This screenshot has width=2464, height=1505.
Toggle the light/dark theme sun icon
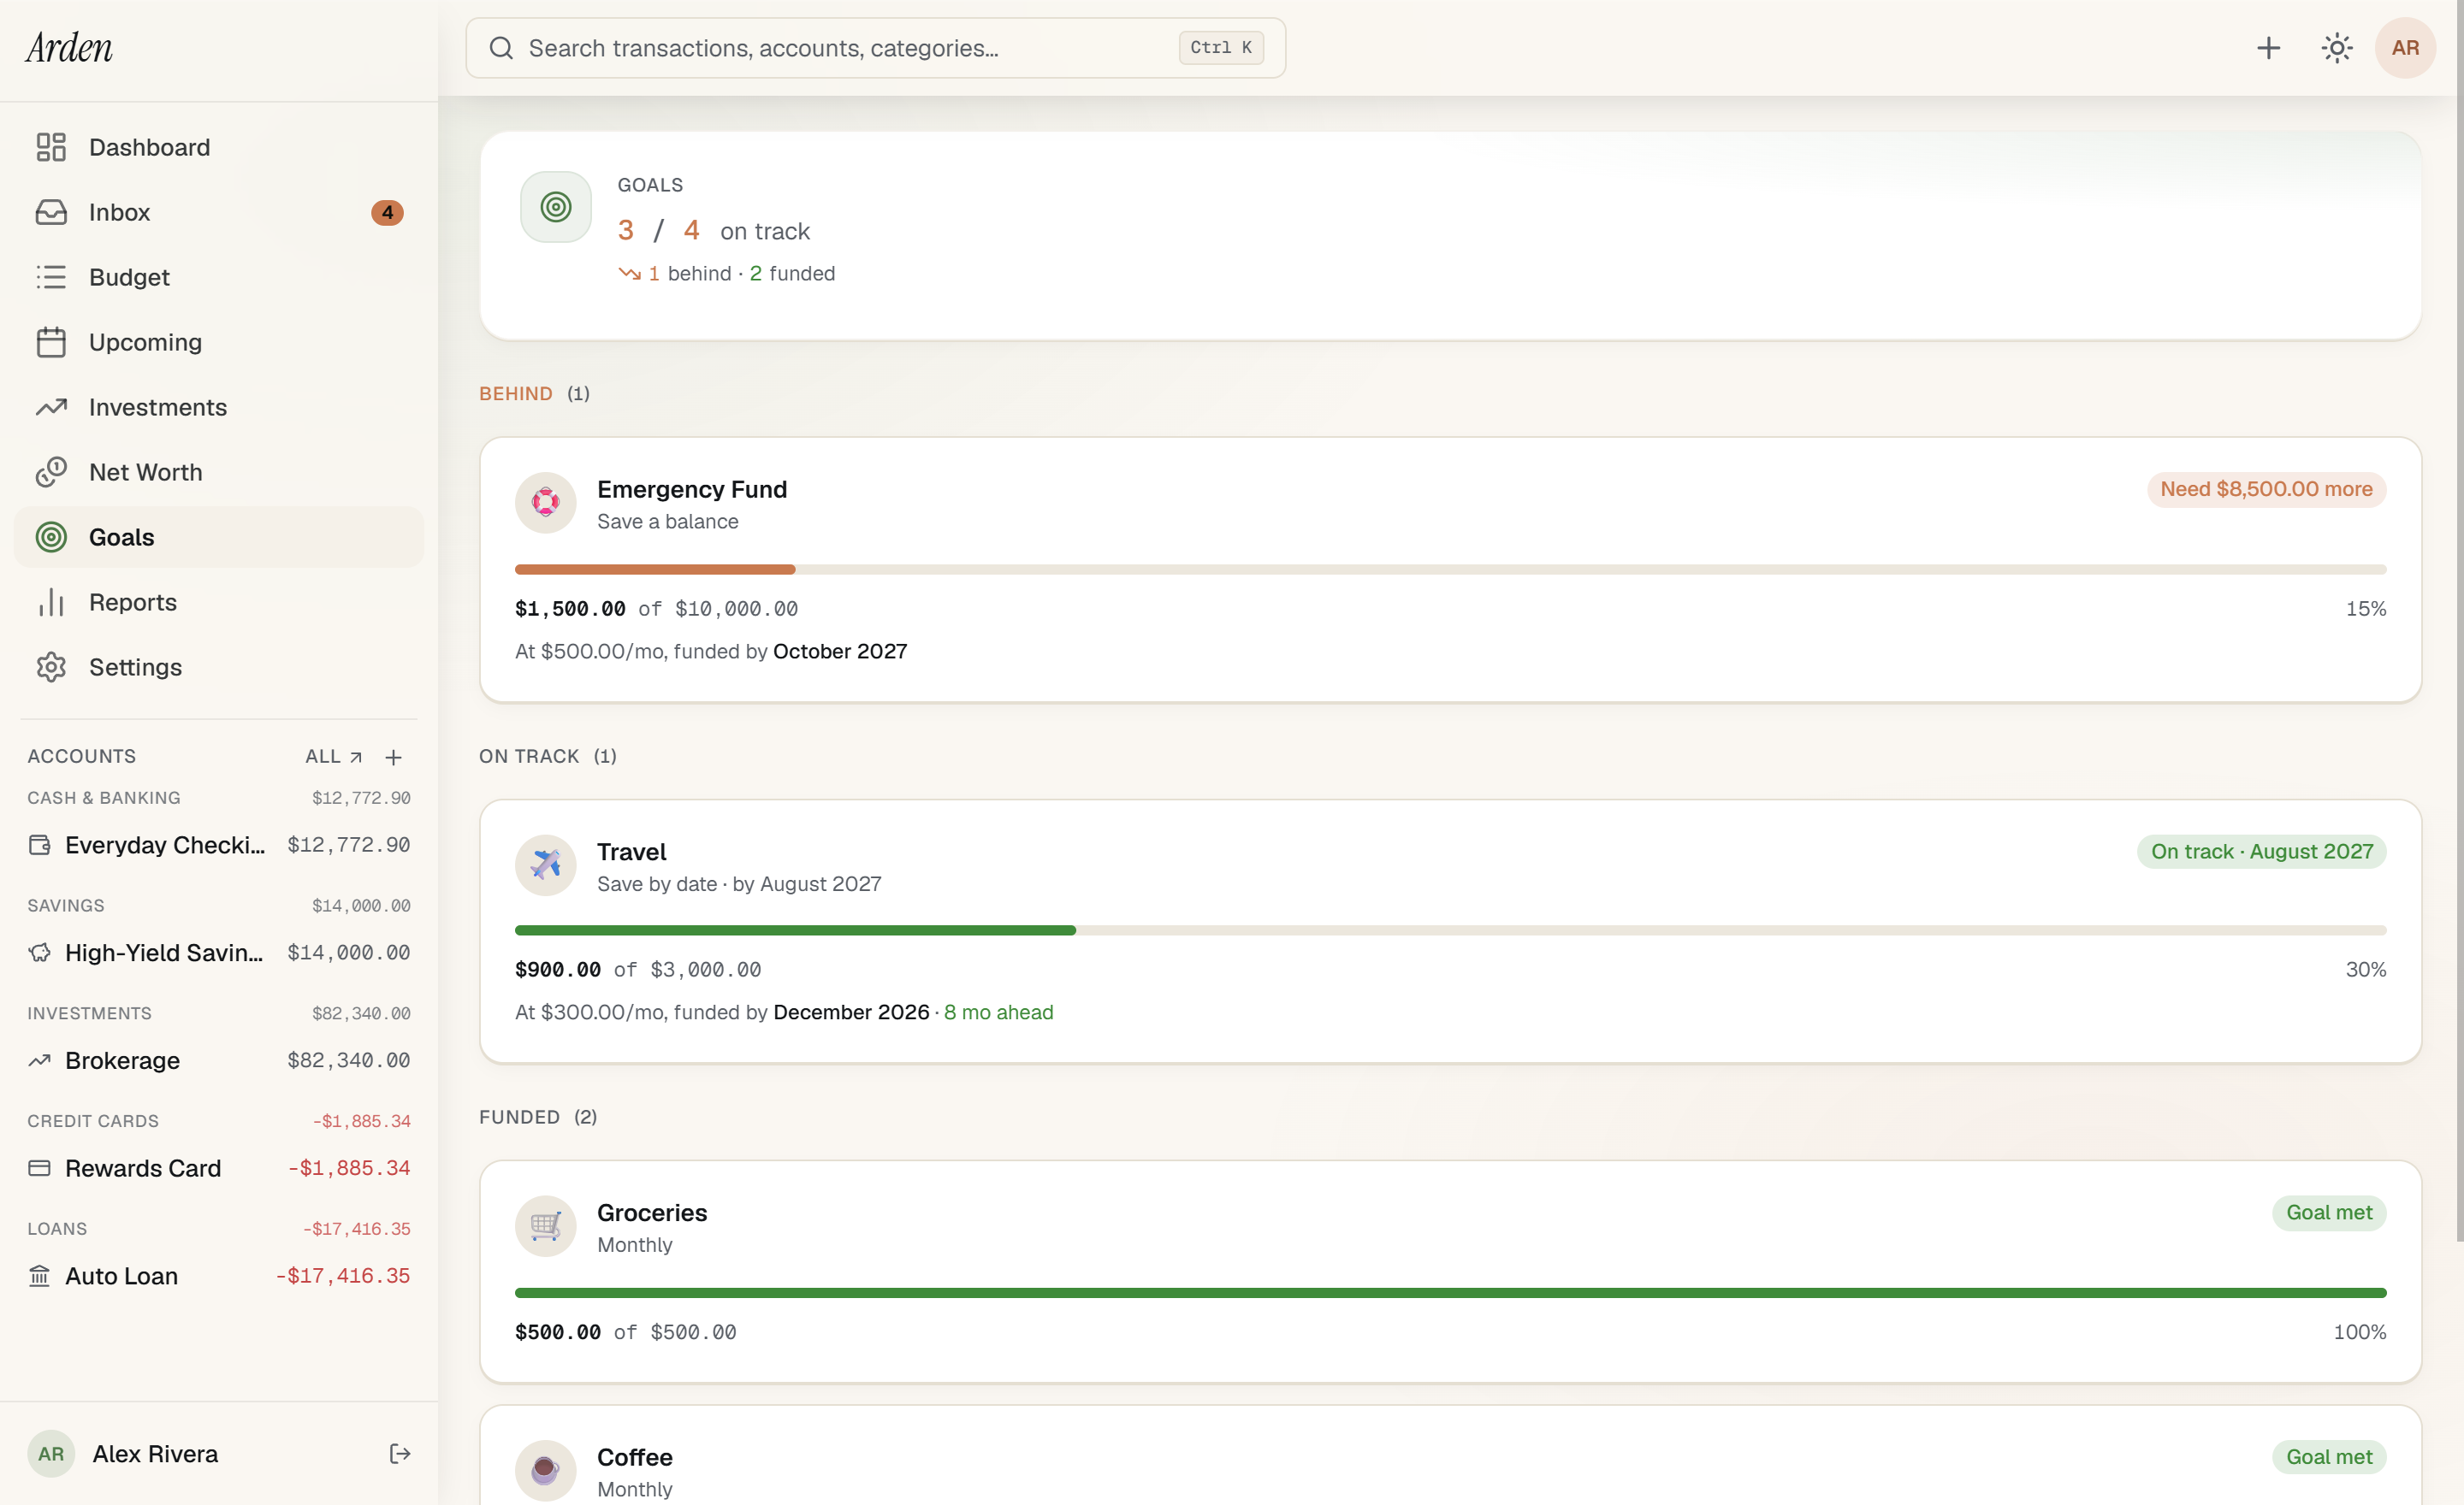[x=2336, y=48]
